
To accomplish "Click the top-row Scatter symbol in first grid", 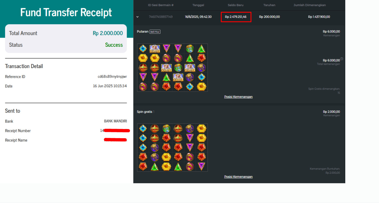I will click(x=155, y=49).
